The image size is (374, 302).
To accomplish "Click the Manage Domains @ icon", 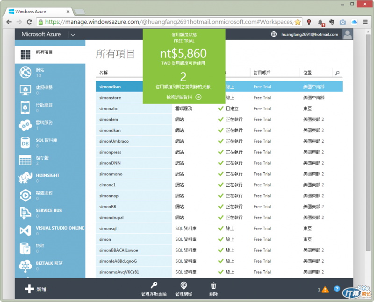I will tap(184, 285).
